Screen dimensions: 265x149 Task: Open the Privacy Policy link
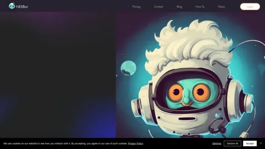(136, 143)
